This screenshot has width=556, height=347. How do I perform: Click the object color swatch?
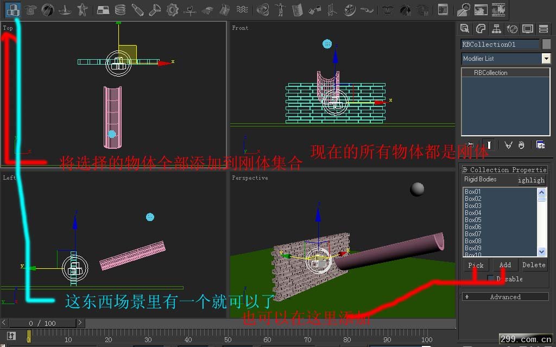tap(546, 44)
